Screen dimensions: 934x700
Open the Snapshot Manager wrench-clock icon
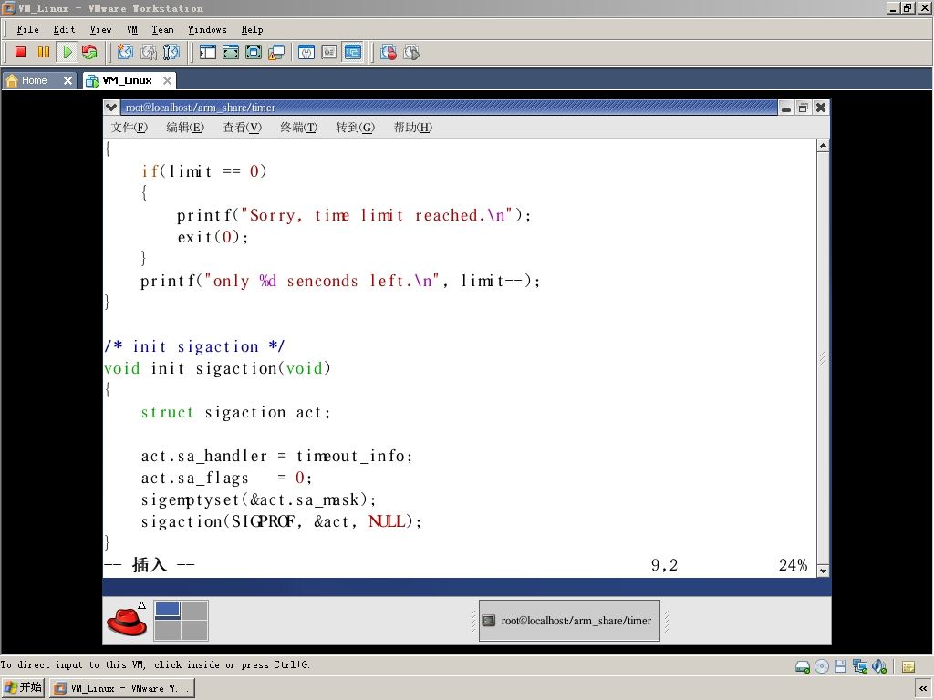tap(171, 52)
